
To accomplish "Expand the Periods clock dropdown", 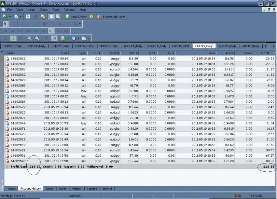I will coord(78,38).
